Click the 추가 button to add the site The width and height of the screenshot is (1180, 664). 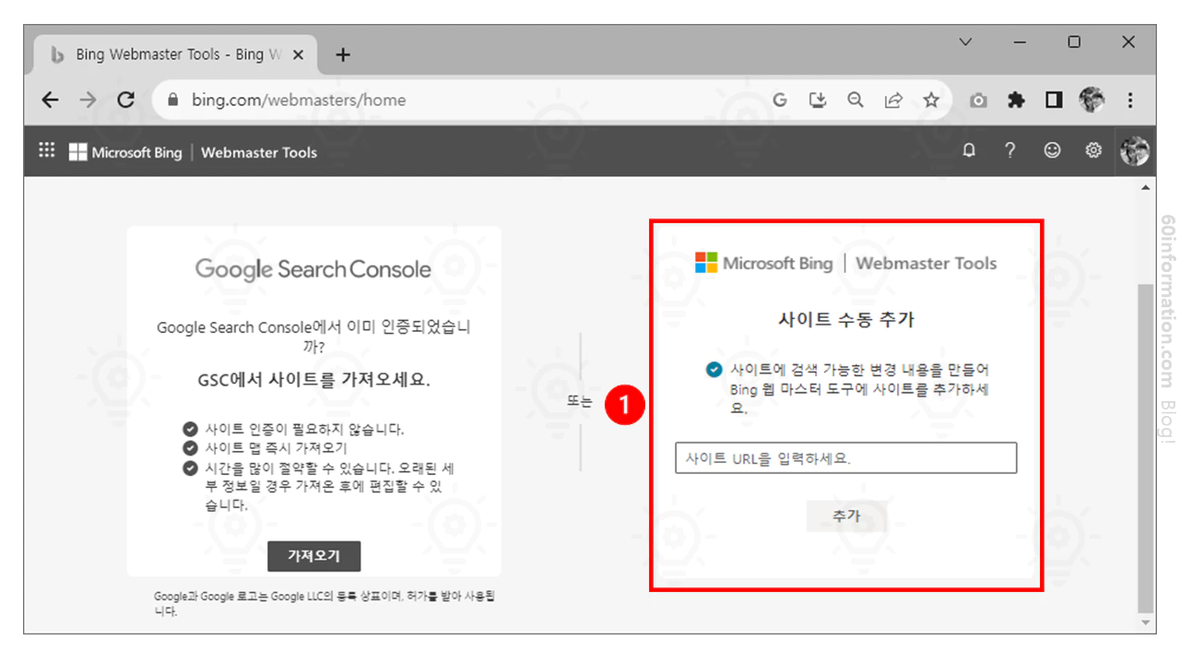[846, 516]
